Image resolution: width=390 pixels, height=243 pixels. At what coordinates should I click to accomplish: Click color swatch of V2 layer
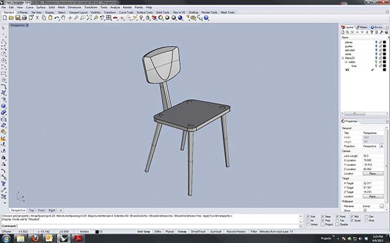coord(384,70)
